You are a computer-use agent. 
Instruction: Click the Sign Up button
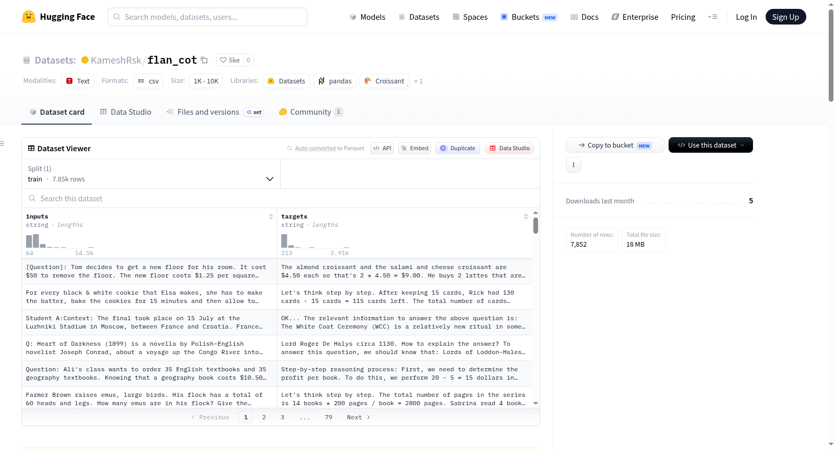tap(785, 17)
